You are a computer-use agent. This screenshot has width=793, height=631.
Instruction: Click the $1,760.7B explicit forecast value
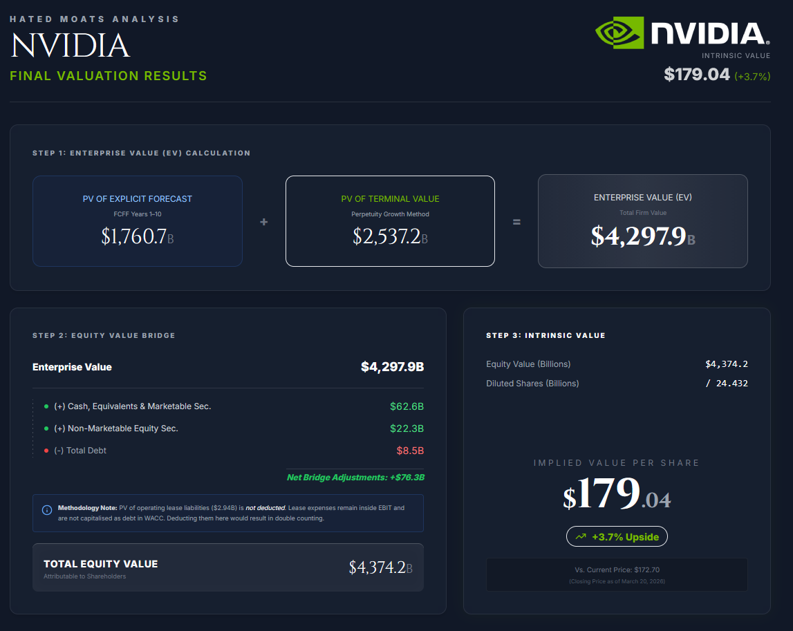click(x=138, y=236)
